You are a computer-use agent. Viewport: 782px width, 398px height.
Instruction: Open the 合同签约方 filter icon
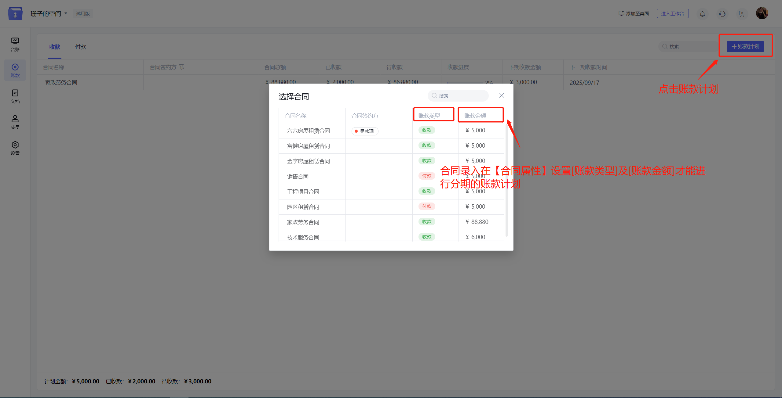(182, 67)
